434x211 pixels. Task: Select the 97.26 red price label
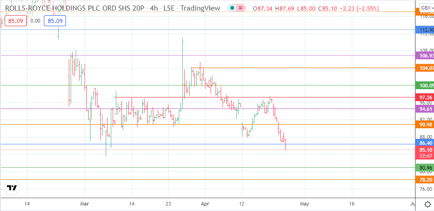[x=425, y=98]
